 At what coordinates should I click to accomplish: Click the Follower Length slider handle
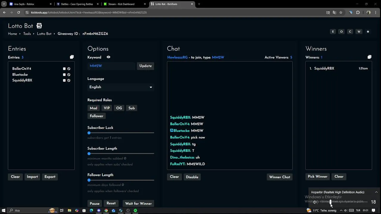pos(89,180)
